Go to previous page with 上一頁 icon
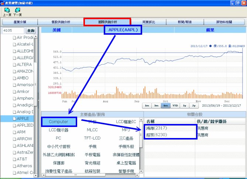 pos(7,12)
